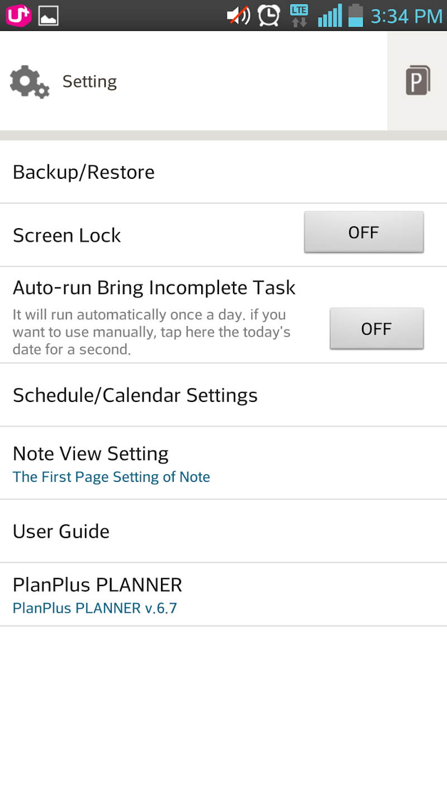Tap the battery status icon
447x795 pixels.
pos(355,16)
